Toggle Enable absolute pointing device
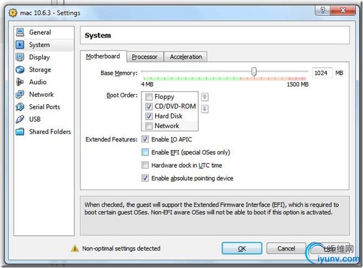363x268 pixels. [x=145, y=178]
